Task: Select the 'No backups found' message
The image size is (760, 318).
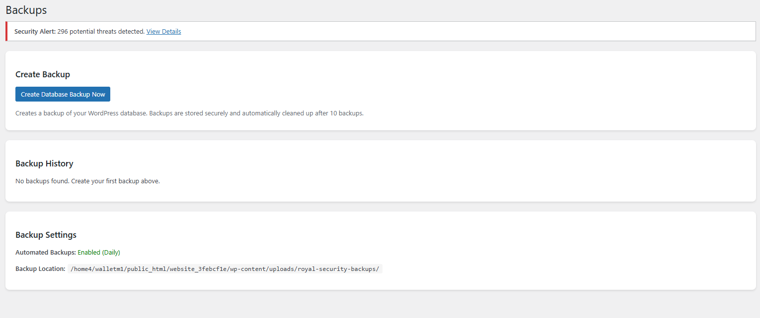Action: (87, 181)
